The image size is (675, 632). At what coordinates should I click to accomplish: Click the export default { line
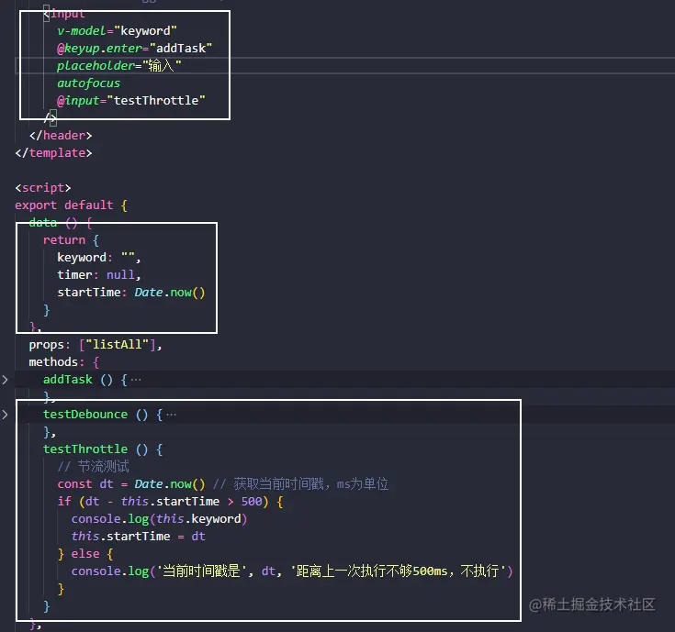[x=71, y=205]
